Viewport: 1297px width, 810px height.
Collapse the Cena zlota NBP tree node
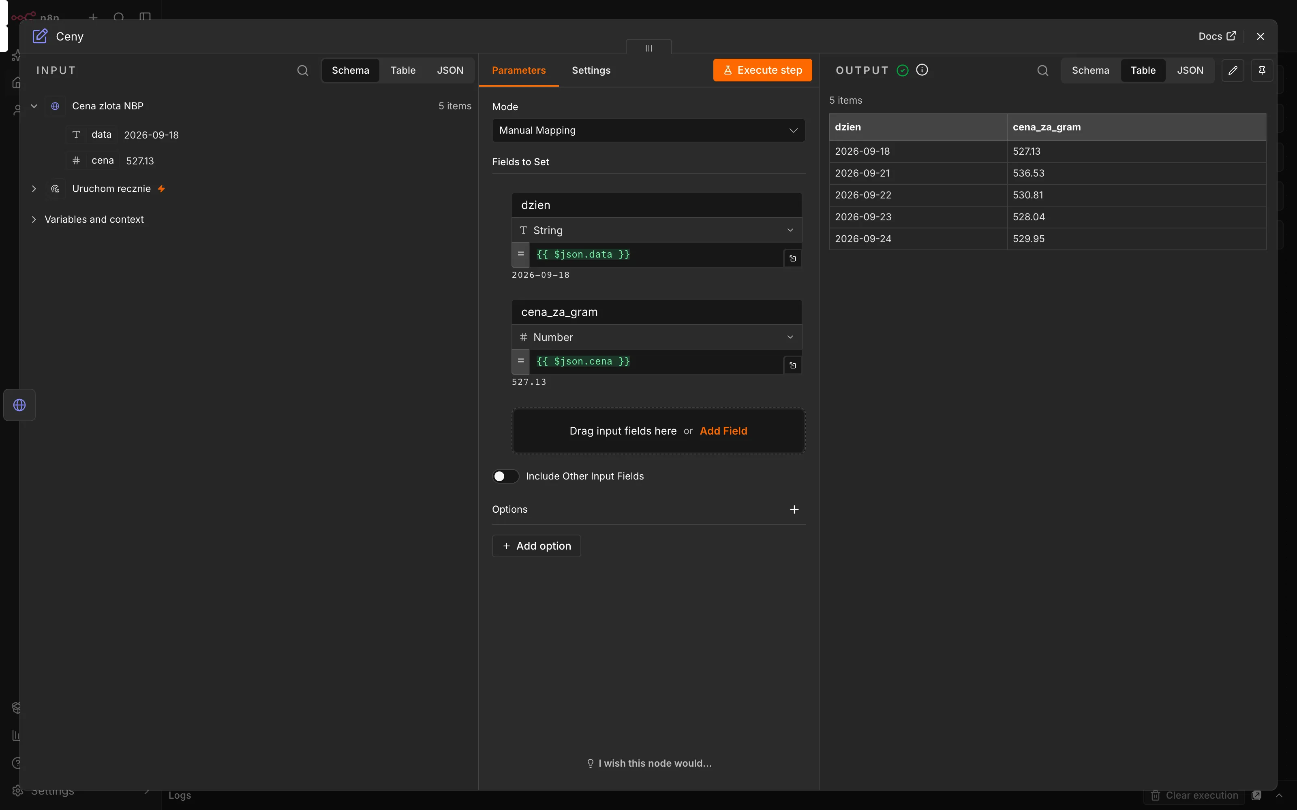pyautogui.click(x=34, y=106)
